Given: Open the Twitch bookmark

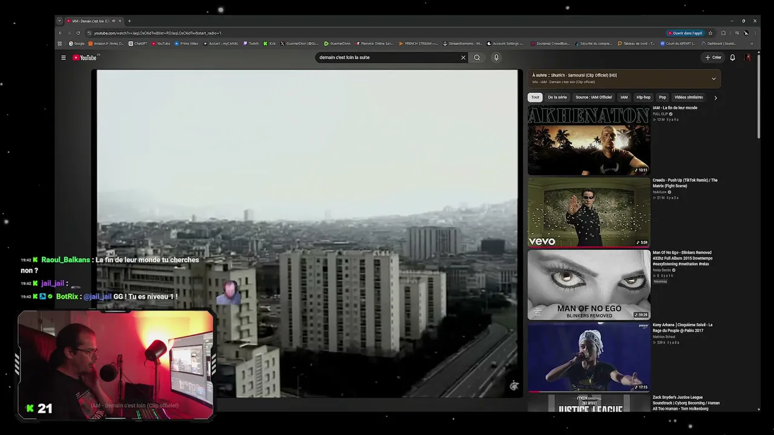Looking at the screenshot, I should (x=251, y=43).
